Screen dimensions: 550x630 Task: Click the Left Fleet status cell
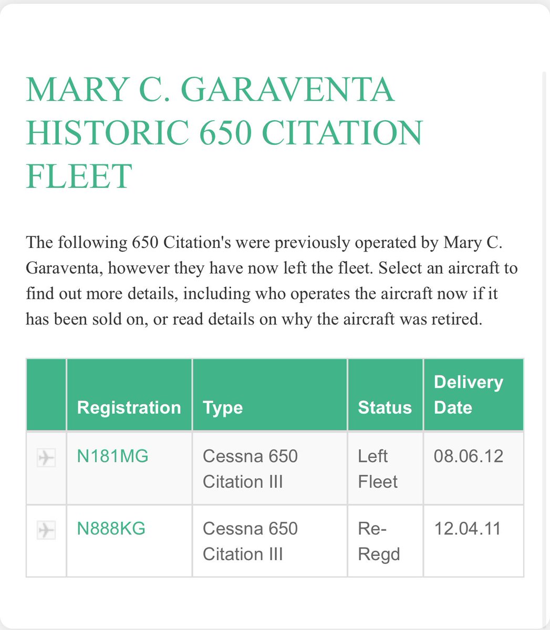(378, 468)
